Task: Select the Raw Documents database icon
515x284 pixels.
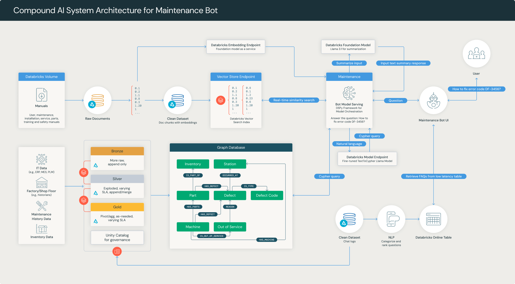Action: [98, 100]
